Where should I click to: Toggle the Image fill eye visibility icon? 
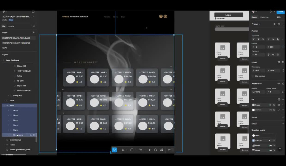[279, 105]
